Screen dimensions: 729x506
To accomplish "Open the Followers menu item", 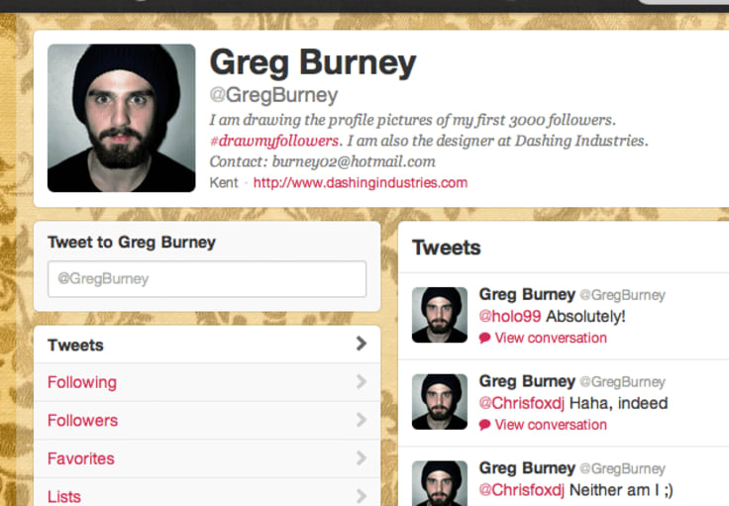I will 207,421.
